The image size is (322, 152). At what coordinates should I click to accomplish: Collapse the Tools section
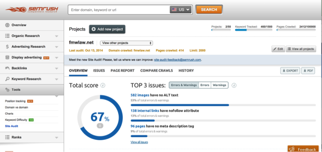(x=32, y=90)
